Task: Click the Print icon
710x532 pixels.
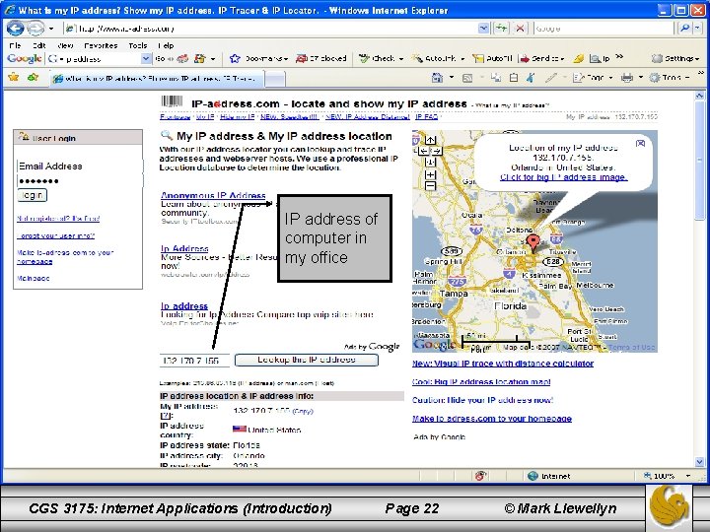Action: point(627,78)
